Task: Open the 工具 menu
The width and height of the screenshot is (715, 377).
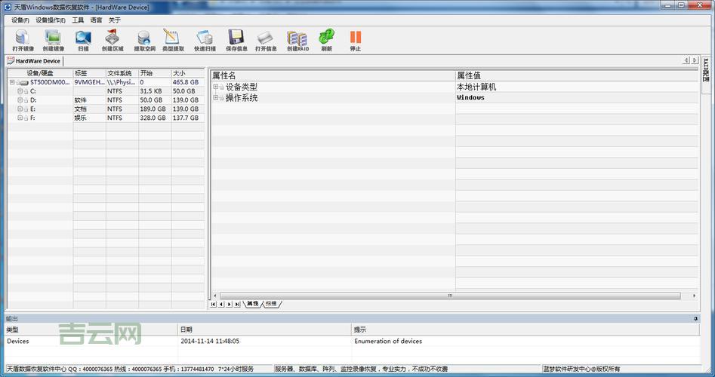Action: point(78,20)
